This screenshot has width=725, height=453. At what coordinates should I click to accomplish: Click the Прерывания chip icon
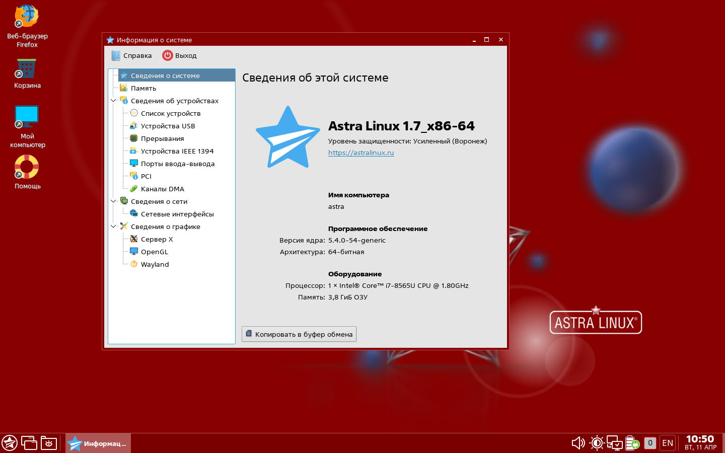click(134, 138)
